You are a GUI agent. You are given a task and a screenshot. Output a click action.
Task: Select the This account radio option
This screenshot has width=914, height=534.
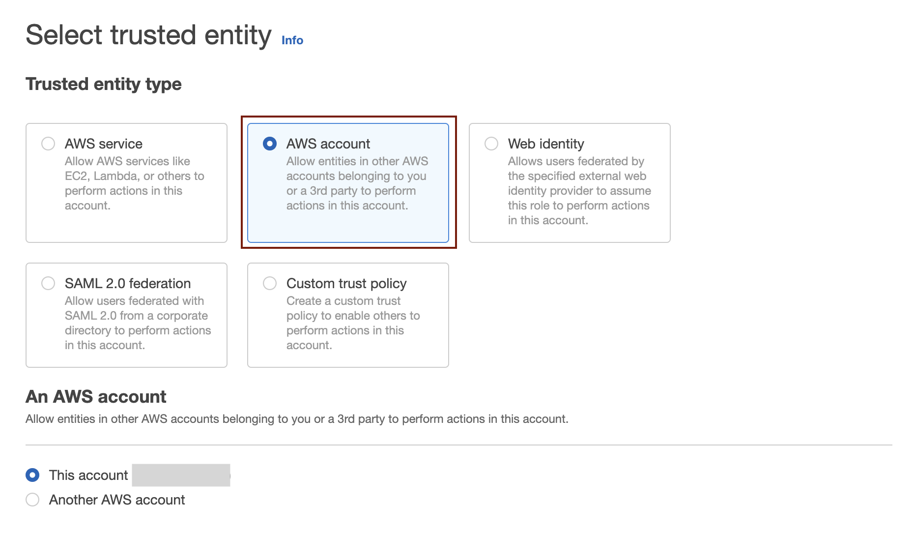[x=32, y=475]
